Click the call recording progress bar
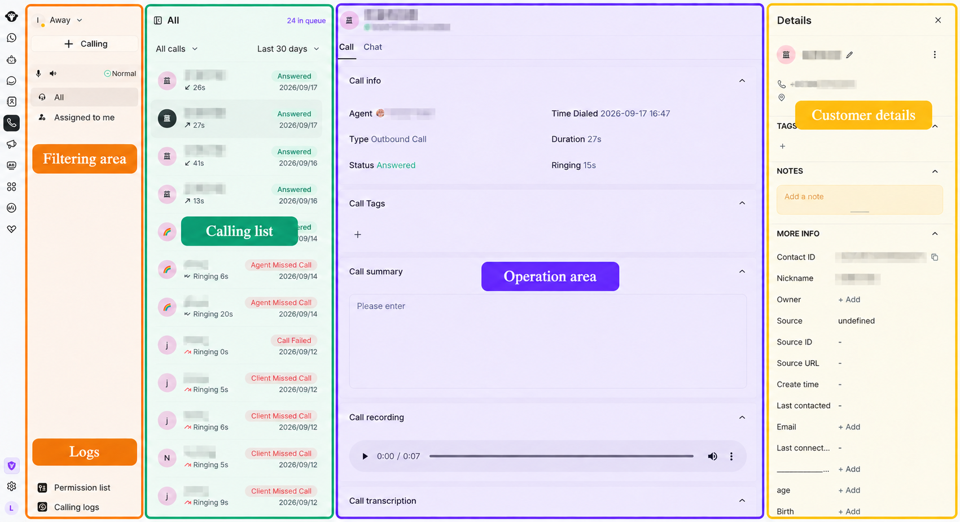The width and height of the screenshot is (960, 522). (562, 457)
